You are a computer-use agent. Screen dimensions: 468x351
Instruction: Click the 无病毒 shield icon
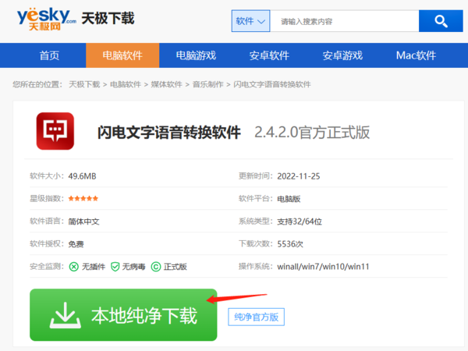pyautogui.click(x=115, y=267)
